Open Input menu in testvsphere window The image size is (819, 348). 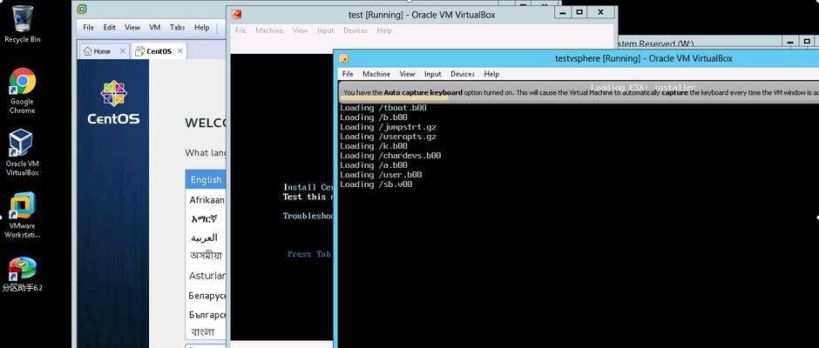click(432, 74)
